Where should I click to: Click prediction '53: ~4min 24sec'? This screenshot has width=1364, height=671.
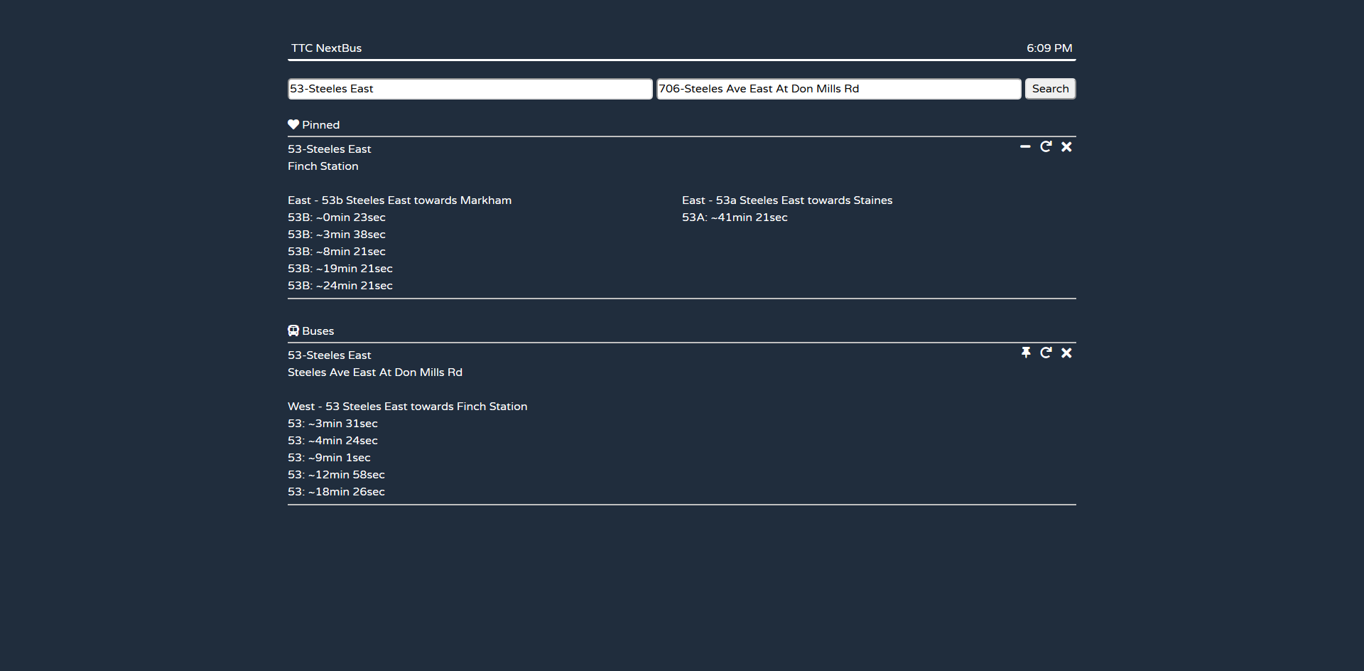(332, 441)
